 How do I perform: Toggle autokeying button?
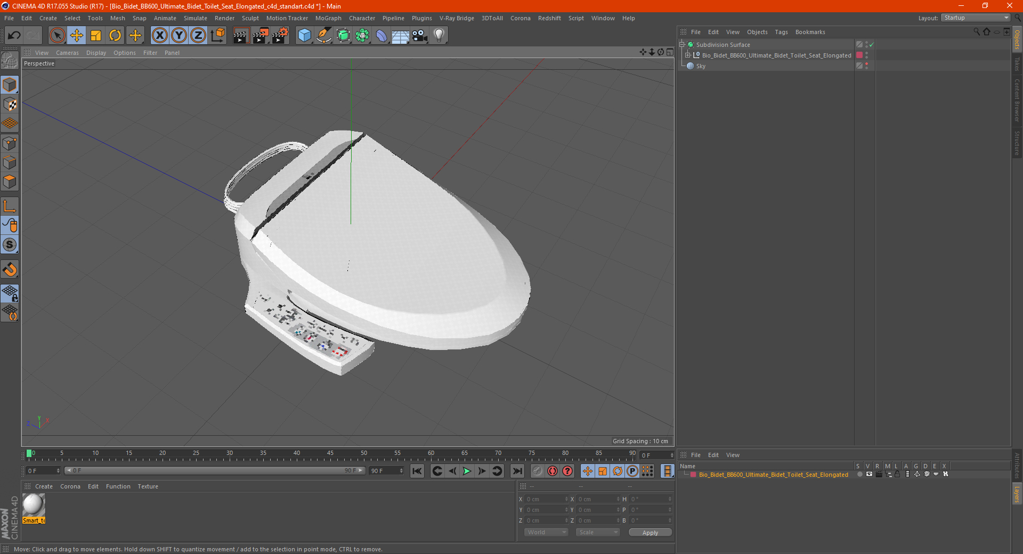(x=553, y=471)
